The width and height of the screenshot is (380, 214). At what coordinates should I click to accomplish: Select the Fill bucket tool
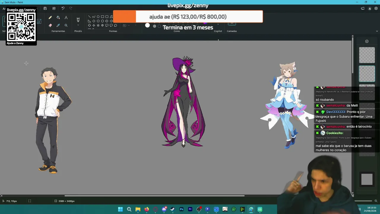coord(58,18)
